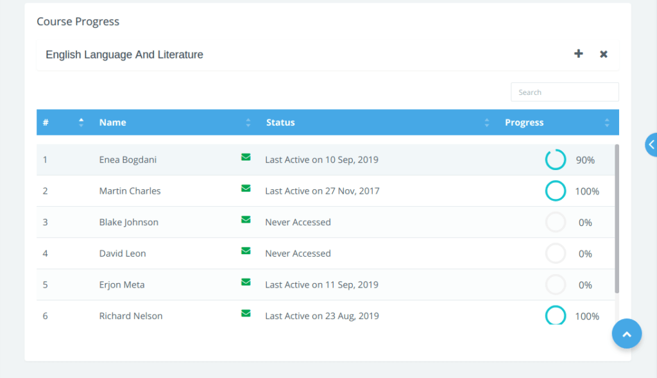Click 'Last Active on 10 Sep, 2019'
The width and height of the screenshot is (657, 378).
pyautogui.click(x=322, y=160)
